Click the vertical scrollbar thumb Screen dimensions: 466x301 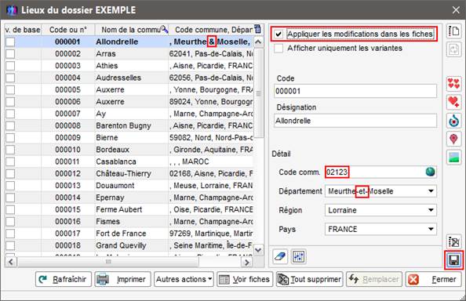click(259, 93)
